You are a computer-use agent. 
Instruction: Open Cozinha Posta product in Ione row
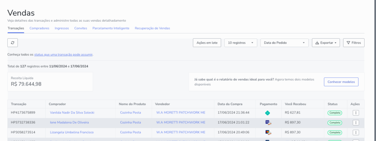pyautogui.click(x=130, y=122)
